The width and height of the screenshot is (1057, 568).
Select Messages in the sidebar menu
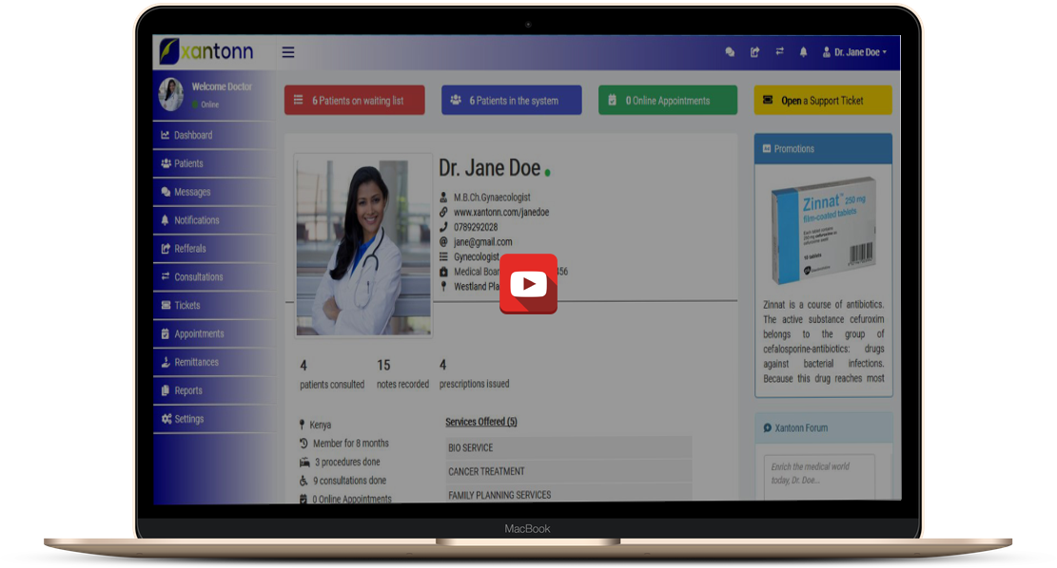[191, 192]
